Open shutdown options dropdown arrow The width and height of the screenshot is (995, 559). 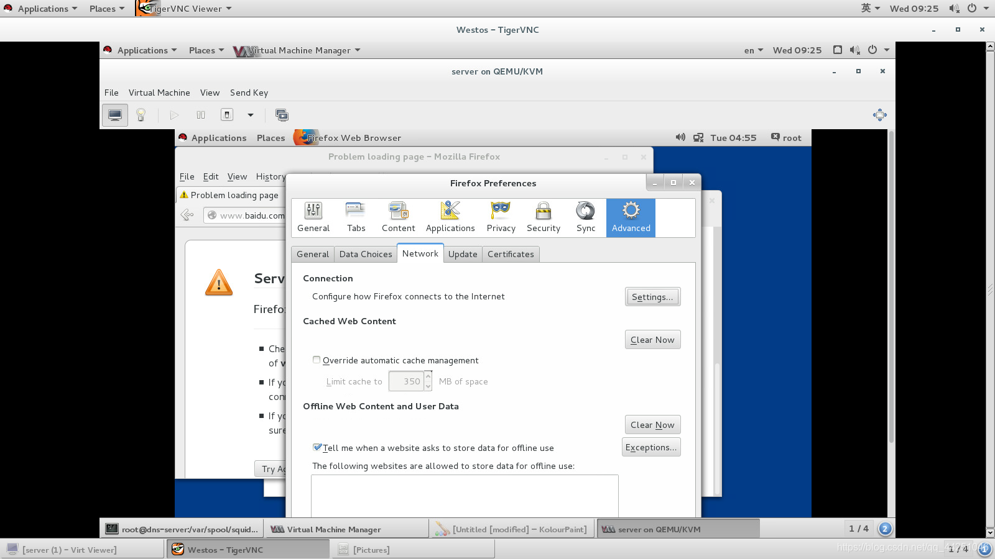(251, 115)
